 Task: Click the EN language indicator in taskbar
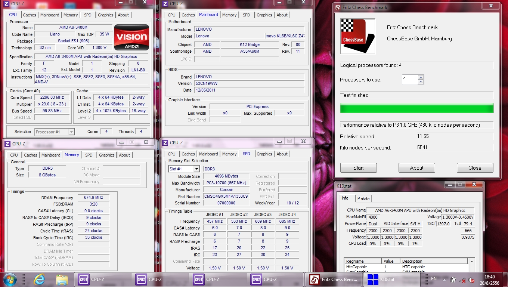pos(434,279)
